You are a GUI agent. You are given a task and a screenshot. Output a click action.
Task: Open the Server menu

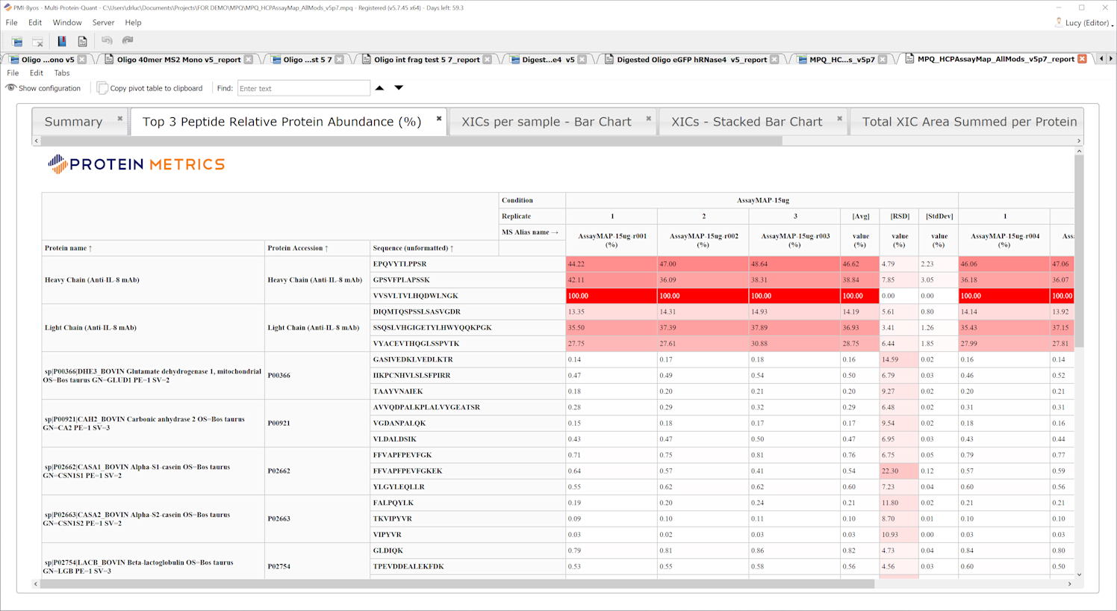click(x=103, y=23)
